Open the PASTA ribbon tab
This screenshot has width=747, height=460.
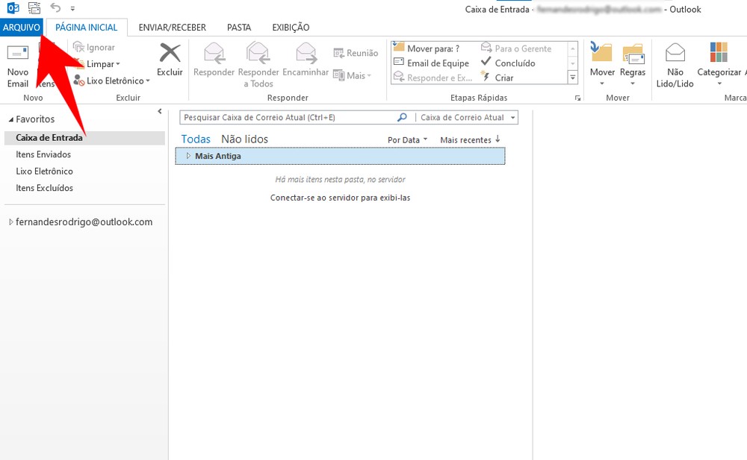pos(239,28)
